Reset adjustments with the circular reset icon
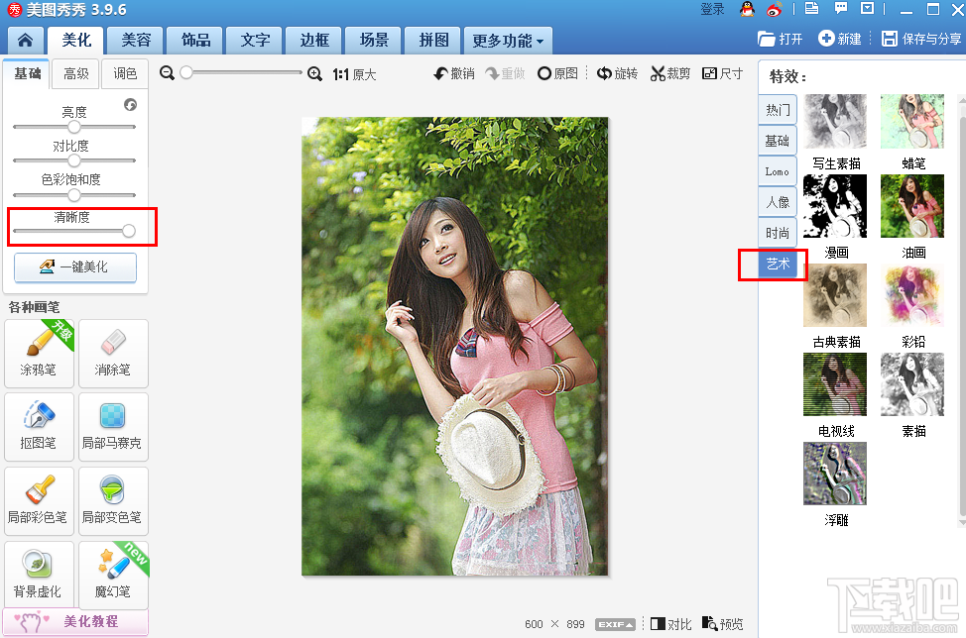Viewport: 966px width, 638px height. click(130, 104)
